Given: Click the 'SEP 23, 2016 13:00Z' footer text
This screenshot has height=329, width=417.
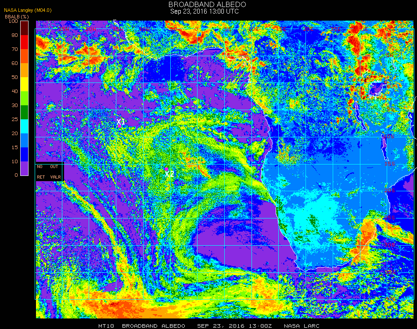Looking at the screenshot, I should click(234, 326).
